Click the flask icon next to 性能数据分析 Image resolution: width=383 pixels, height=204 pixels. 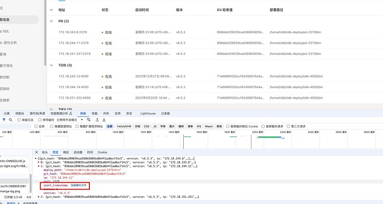[70, 114]
